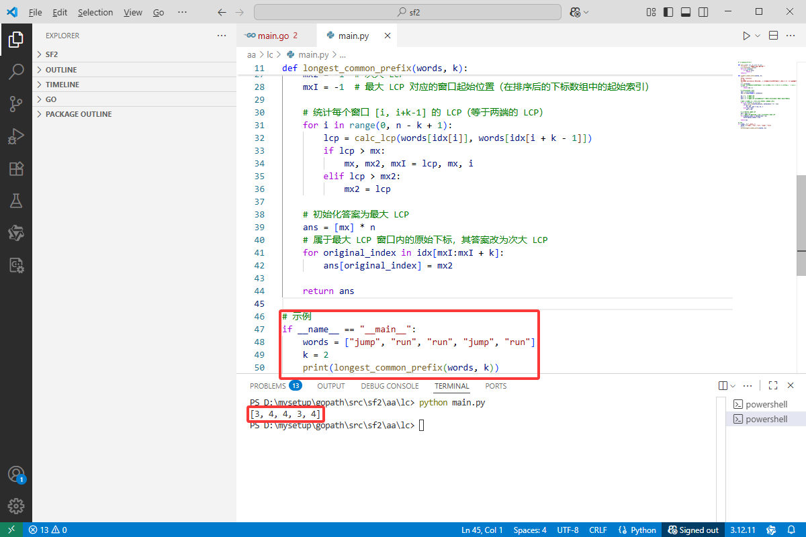Open the DEBUG CONSOLE tab
Screen dimensions: 806x537
[390, 386]
